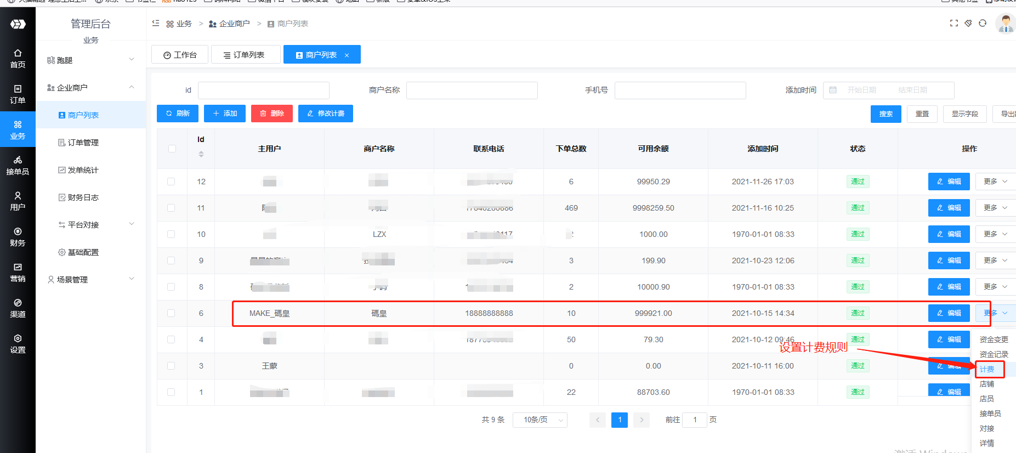Screen dimensions: 1016x453
Task: Select 计费 from the more menu
Action: (x=987, y=369)
